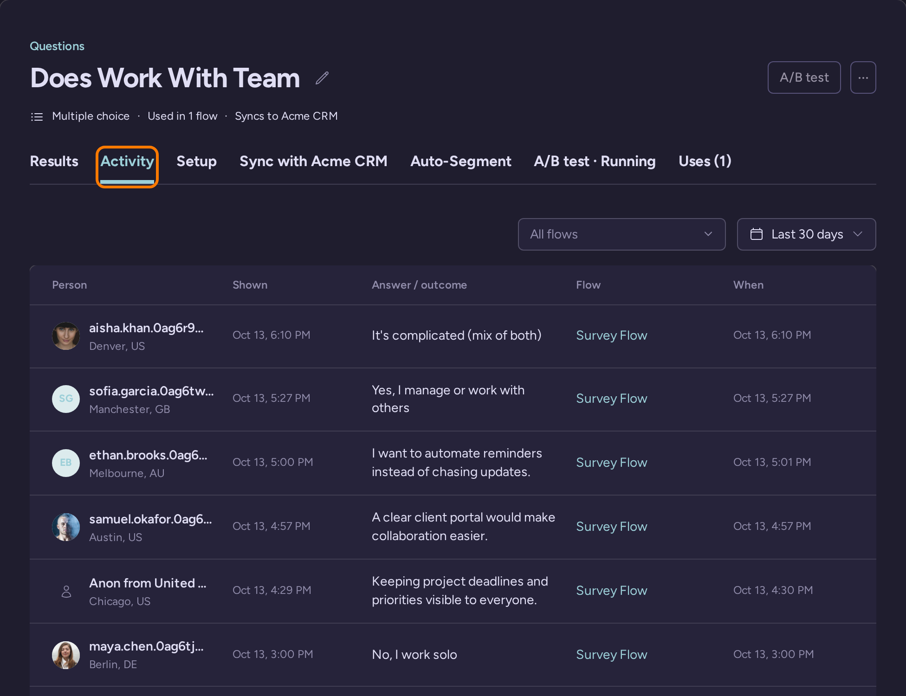Open the Last 30 days date dropdown
906x696 pixels.
806,234
